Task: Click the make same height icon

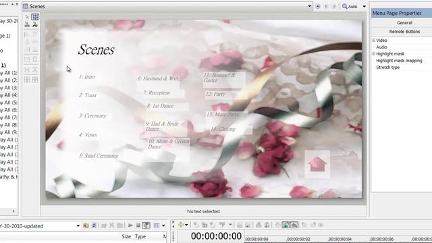Action: pyautogui.click(x=35, y=59)
